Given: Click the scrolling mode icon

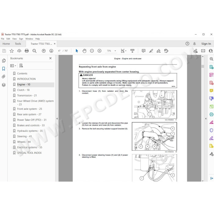Looking at the screenshot, I should coord(132,51).
